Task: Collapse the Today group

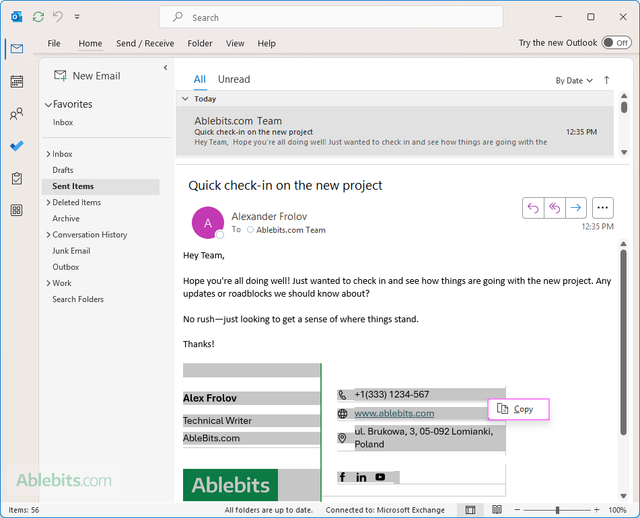Action: coord(185,99)
